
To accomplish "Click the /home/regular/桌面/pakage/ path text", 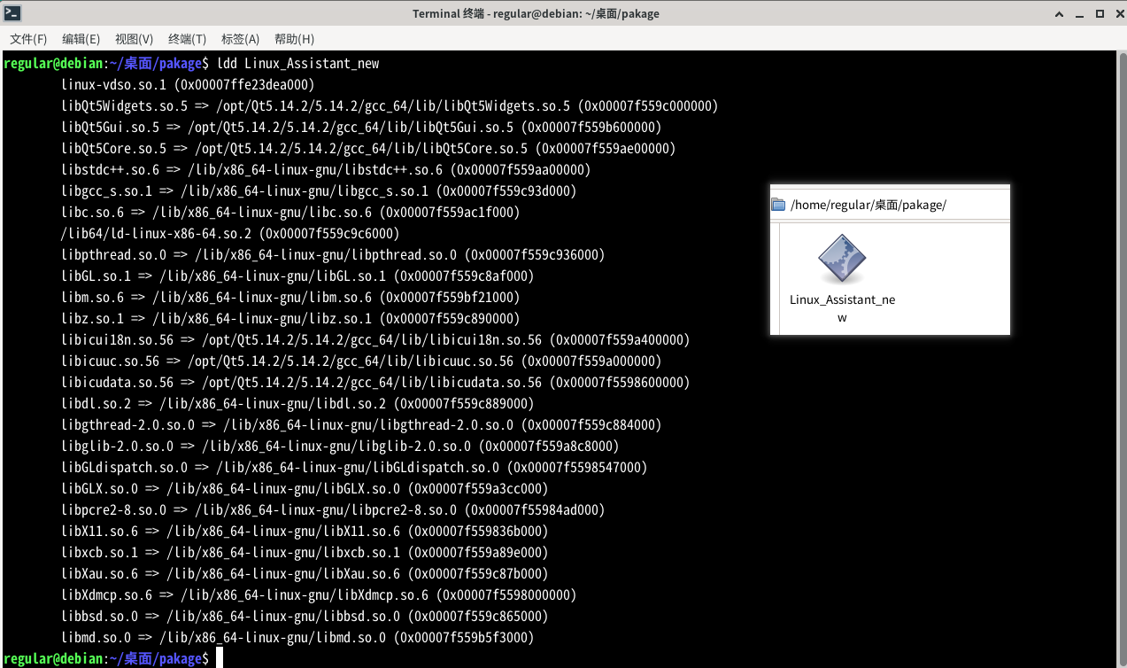I will point(868,205).
